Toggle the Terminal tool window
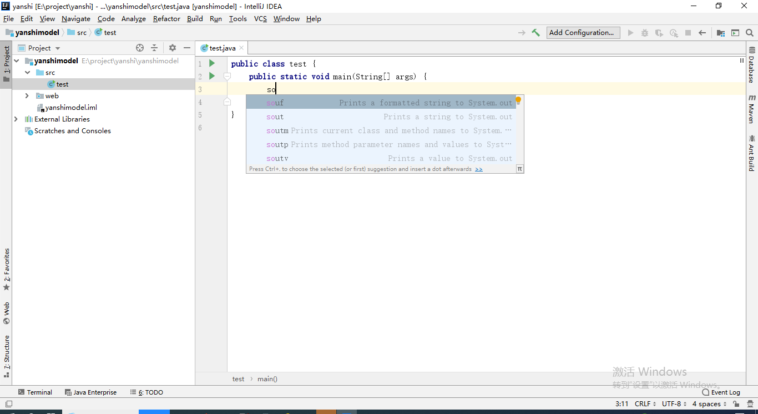 click(35, 392)
